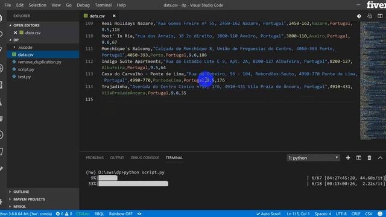Click the smiley feedback icon
This screenshot has width=386, height=217.
(380, 214)
